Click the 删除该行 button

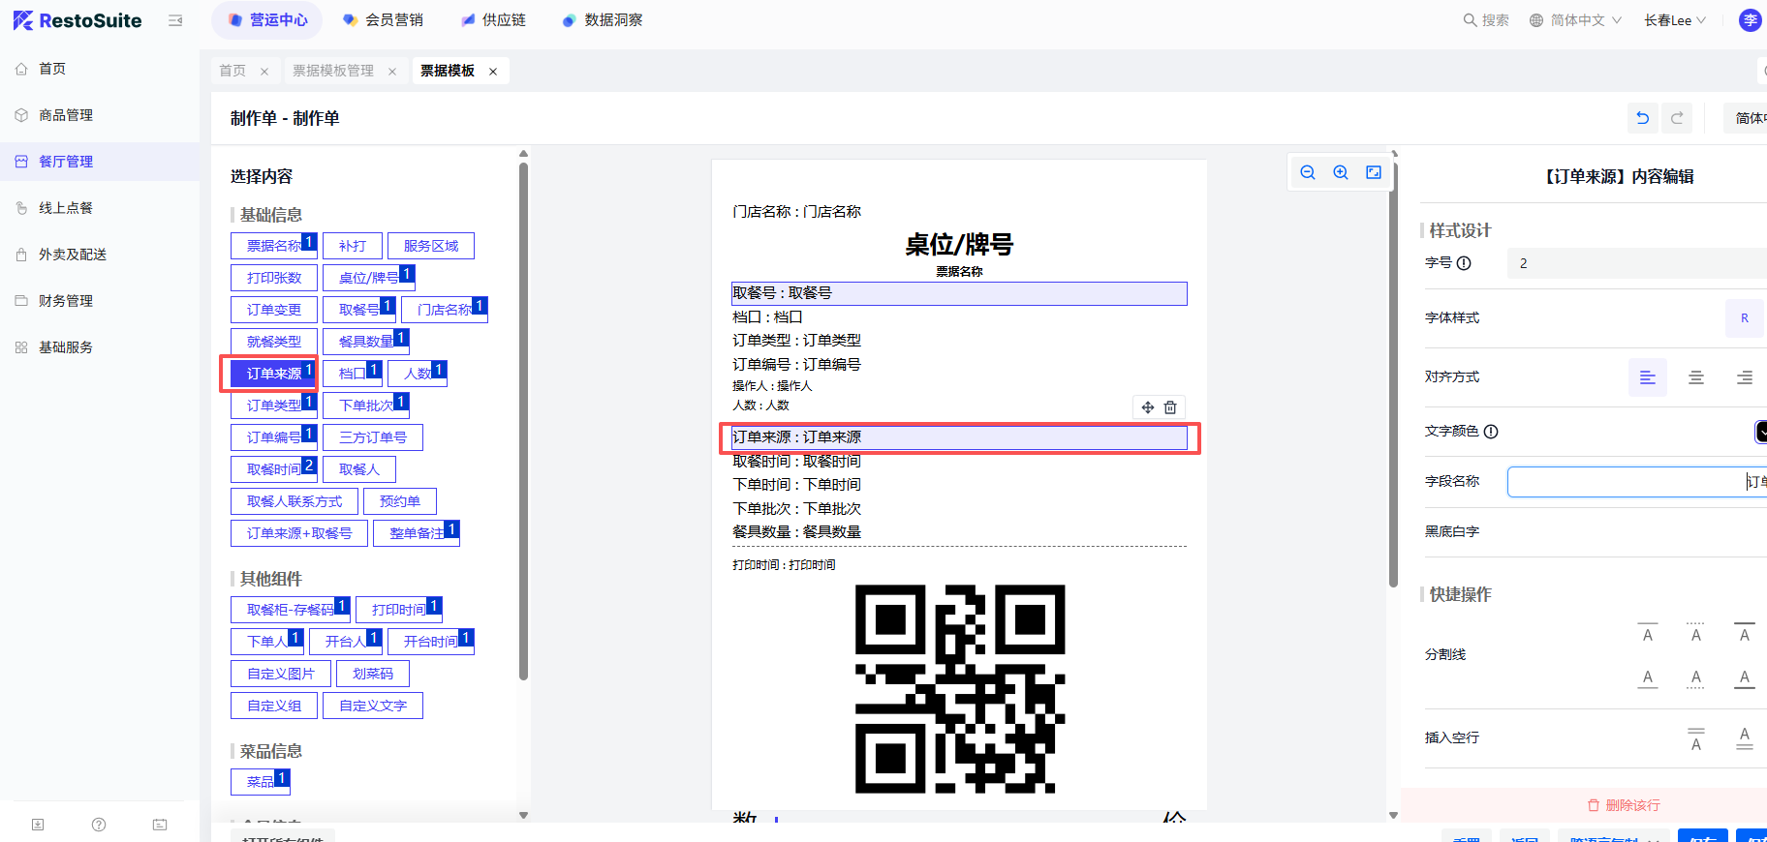coord(1624,805)
